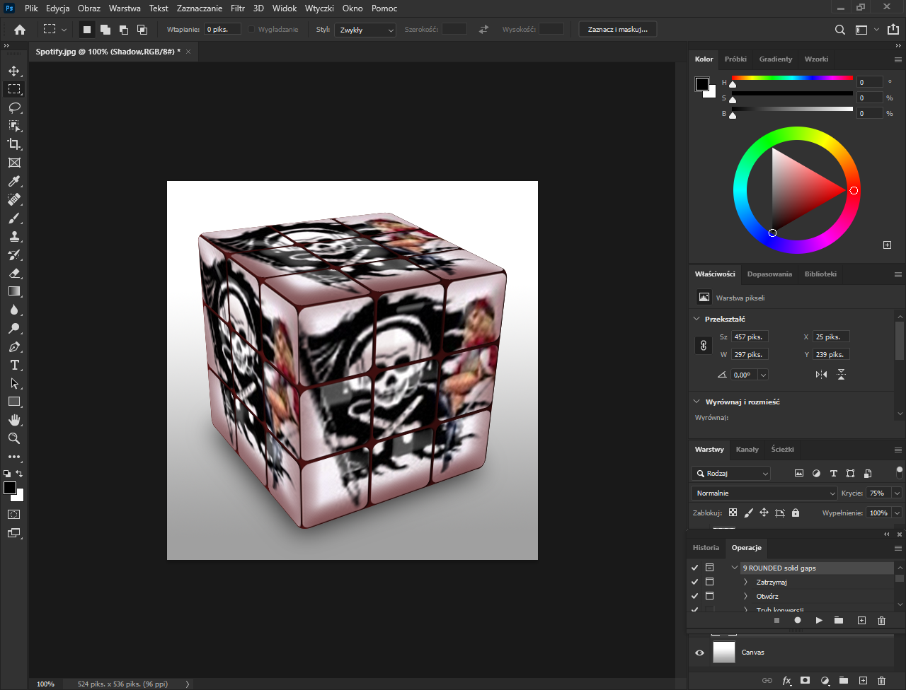This screenshot has width=906, height=690.
Task: Select the Horizontal Type tool
Action: [x=14, y=365]
